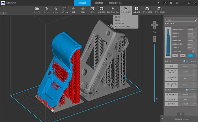Open the ファイル (File) tool
This screenshot has height=122, width=198.
(37, 10)
